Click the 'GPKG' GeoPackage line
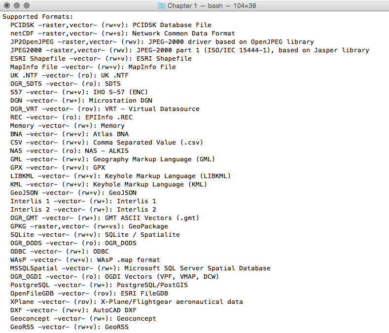 [x=89, y=226]
